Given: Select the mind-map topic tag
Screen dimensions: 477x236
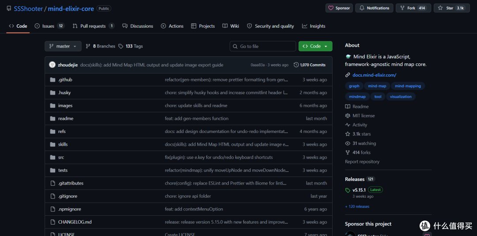Looking at the screenshot, I should pyautogui.click(x=377, y=86).
